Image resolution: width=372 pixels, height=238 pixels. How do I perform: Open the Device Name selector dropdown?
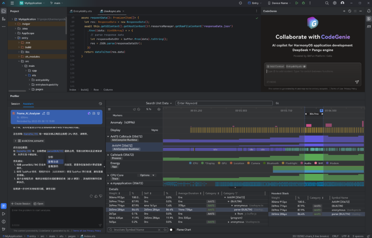click(279, 3)
